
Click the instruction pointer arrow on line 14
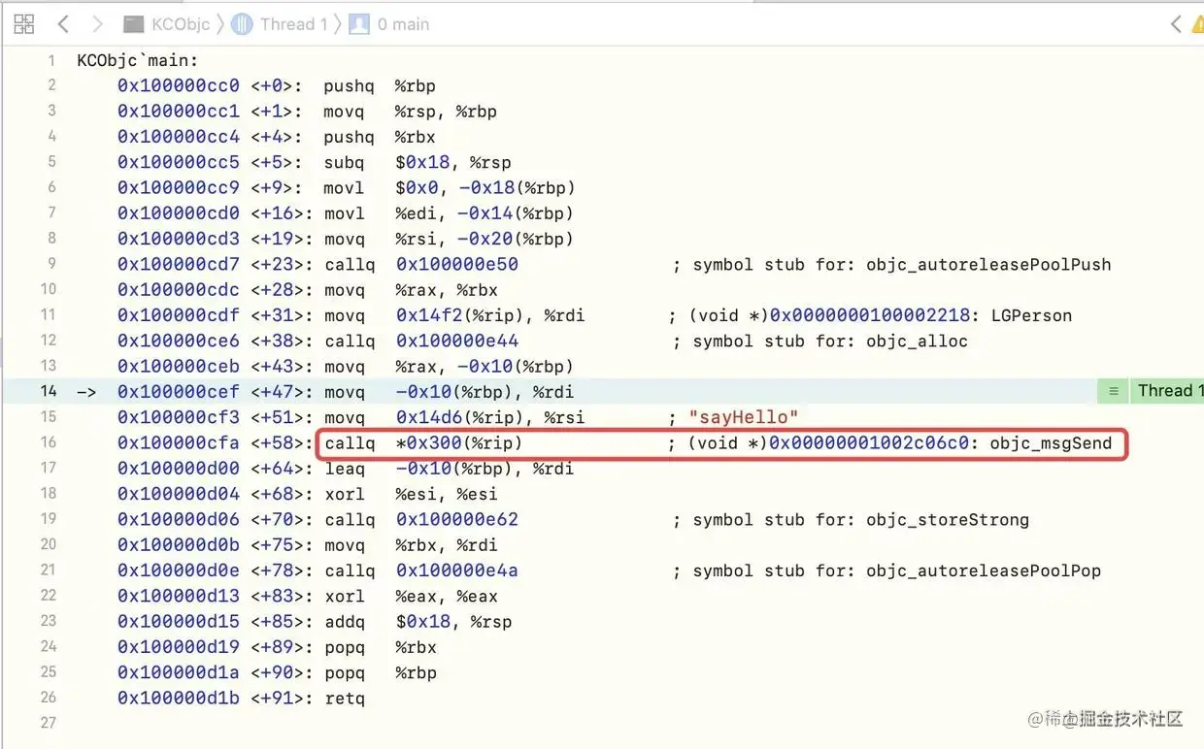point(87,392)
